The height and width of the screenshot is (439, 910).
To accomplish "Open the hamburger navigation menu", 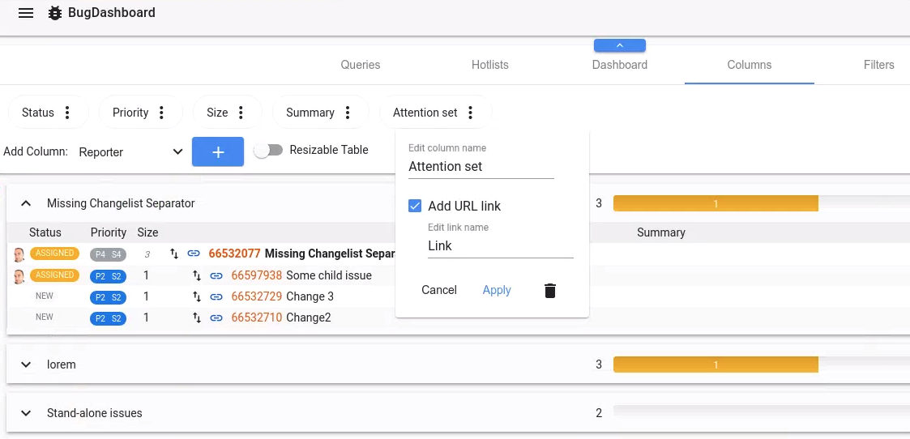I will pyautogui.click(x=26, y=13).
